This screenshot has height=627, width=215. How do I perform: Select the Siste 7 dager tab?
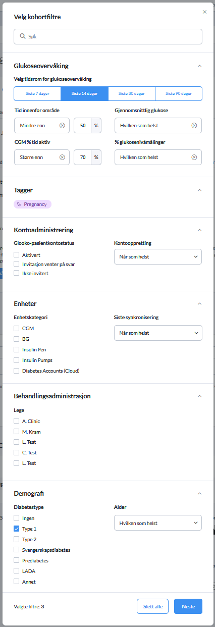(x=37, y=93)
